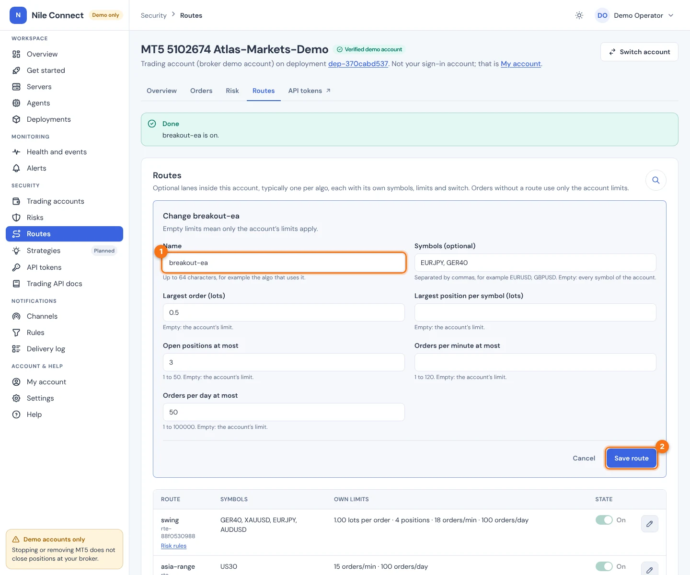The width and height of the screenshot is (690, 575).
Task: Open Settings from the sidebar
Action: pyautogui.click(x=64, y=398)
